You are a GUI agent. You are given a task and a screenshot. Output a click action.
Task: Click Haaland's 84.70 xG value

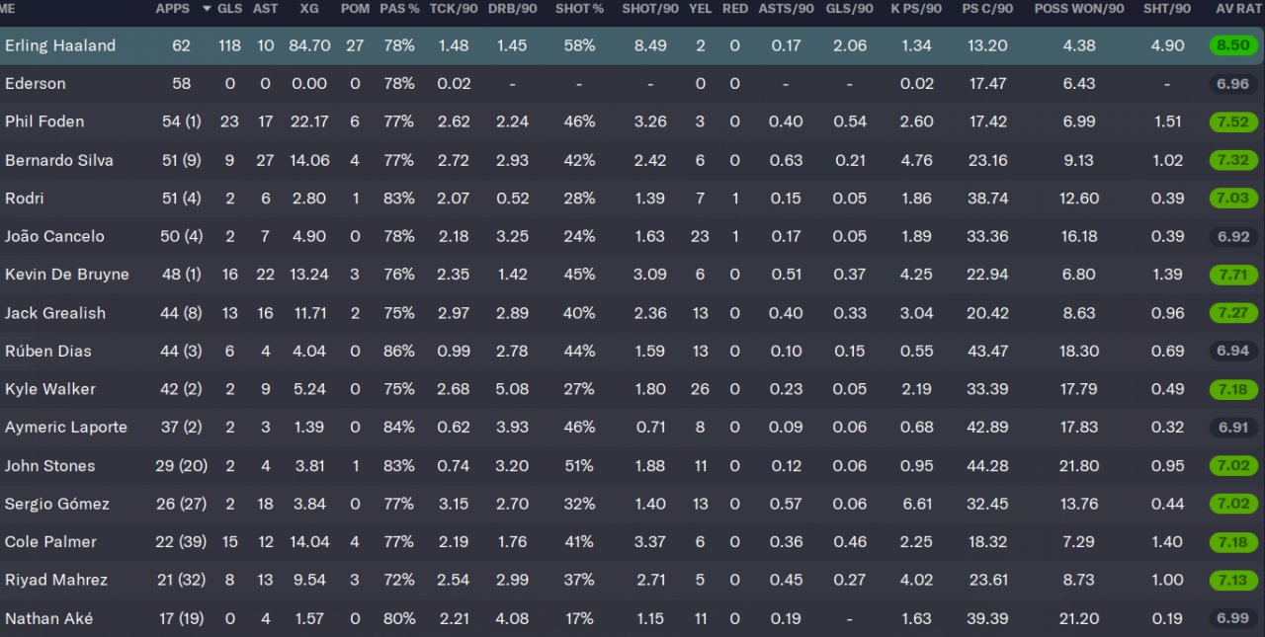tap(309, 45)
